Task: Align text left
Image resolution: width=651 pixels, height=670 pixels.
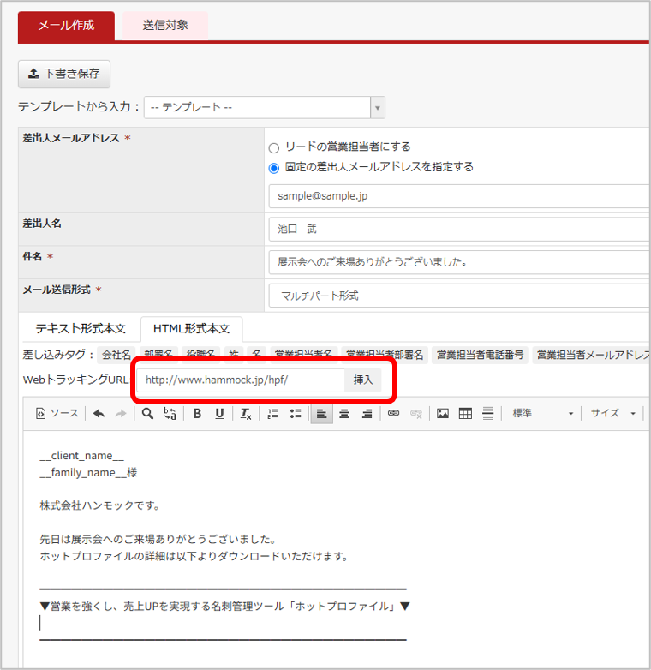Action: click(x=322, y=413)
